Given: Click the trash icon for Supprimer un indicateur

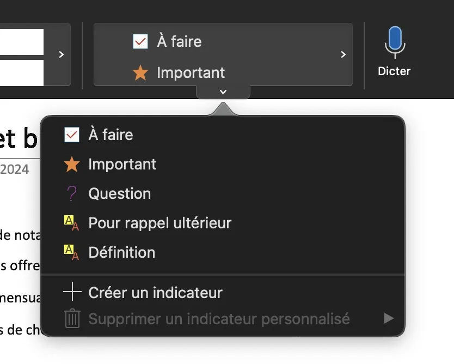Looking at the screenshot, I should click(x=72, y=319).
